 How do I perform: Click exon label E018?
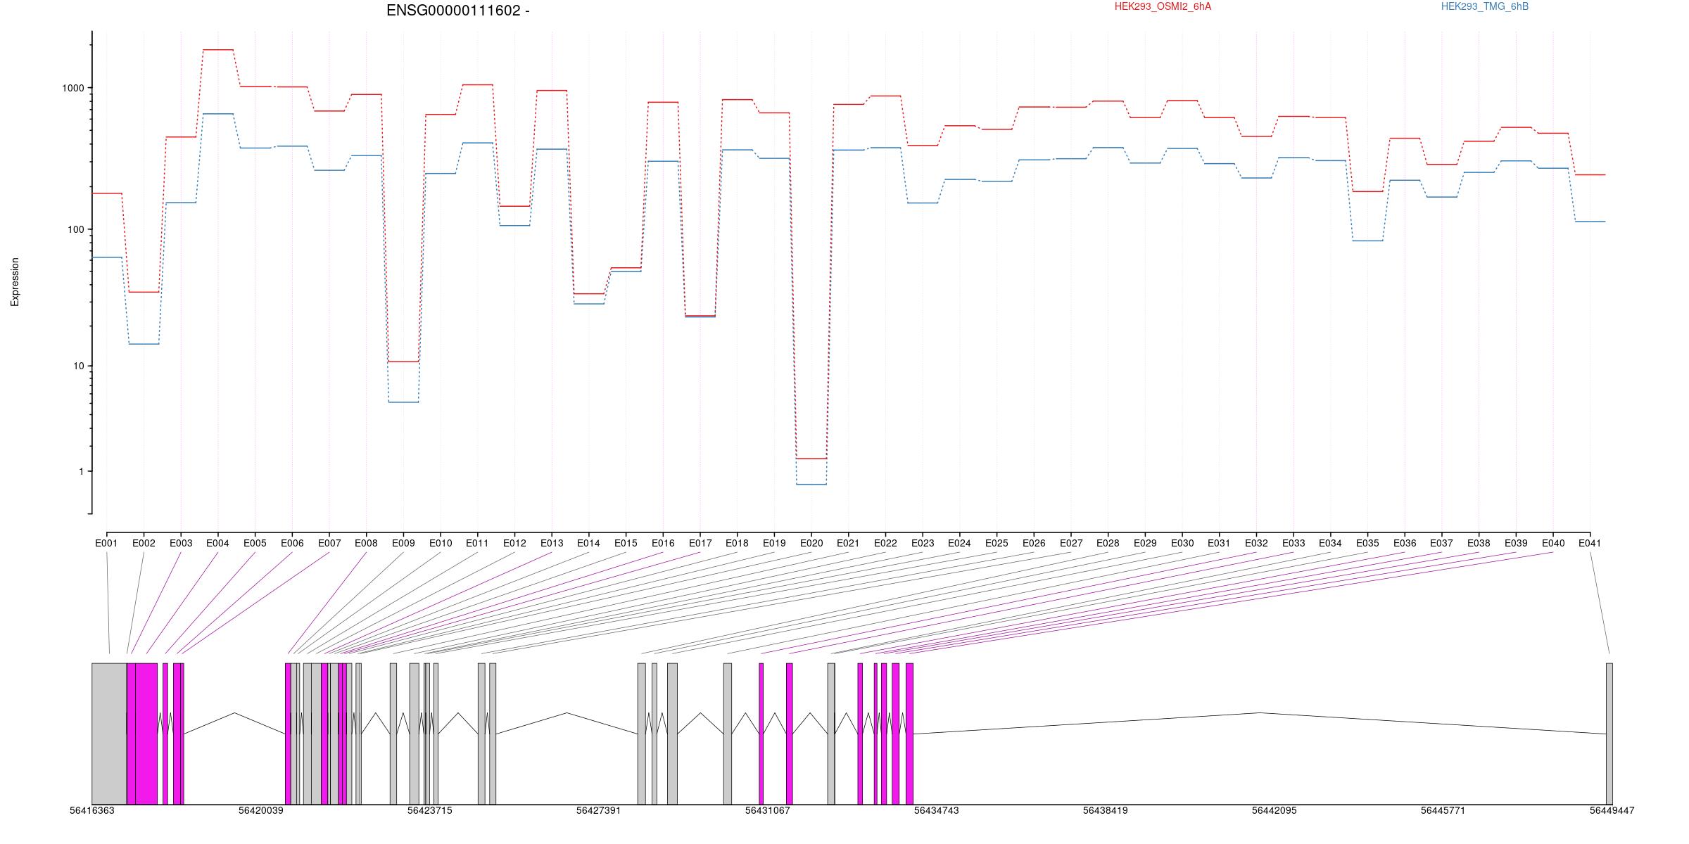click(x=737, y=543)
